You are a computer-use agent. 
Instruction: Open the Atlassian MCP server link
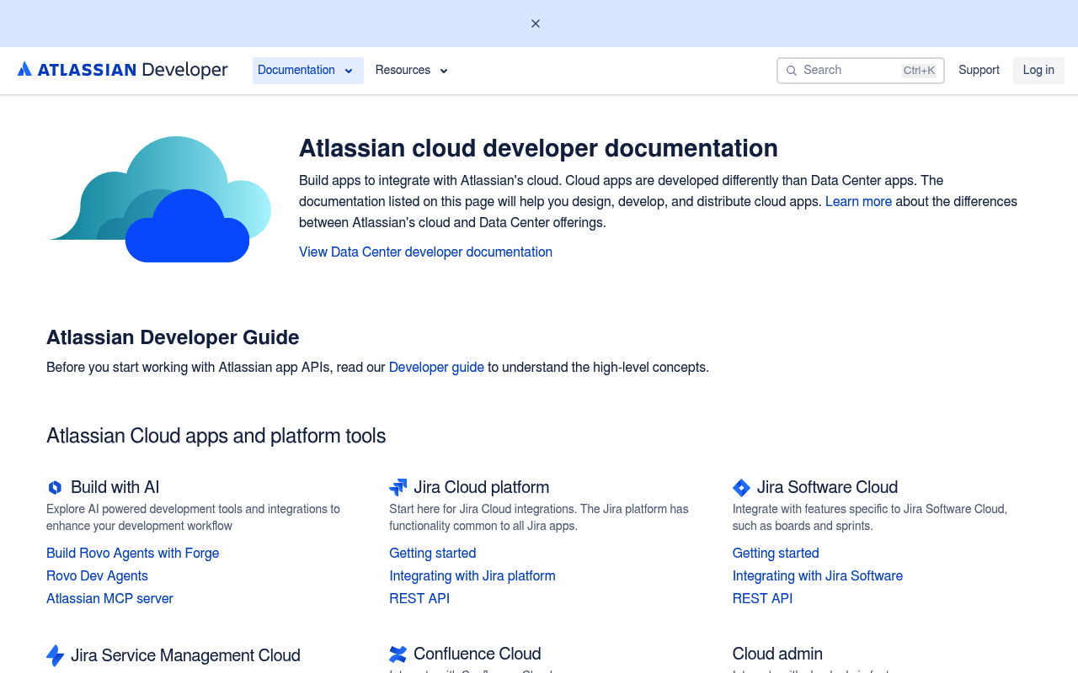(x=109, y=599)
